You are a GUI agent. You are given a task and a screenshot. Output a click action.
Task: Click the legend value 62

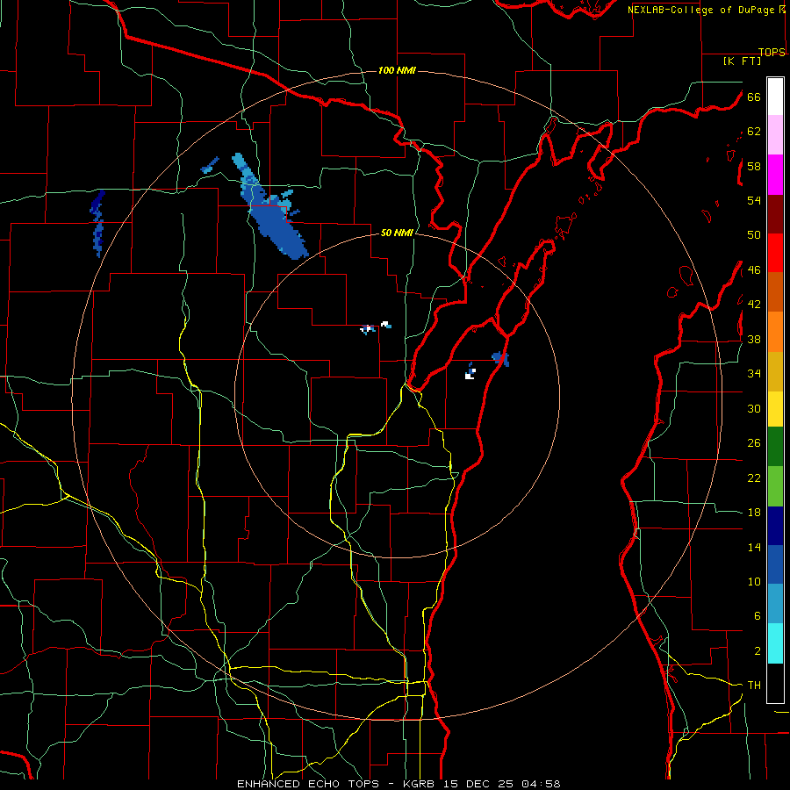tap(754, 132)
